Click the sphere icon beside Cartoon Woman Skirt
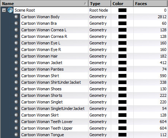 (x=16, y=115)
